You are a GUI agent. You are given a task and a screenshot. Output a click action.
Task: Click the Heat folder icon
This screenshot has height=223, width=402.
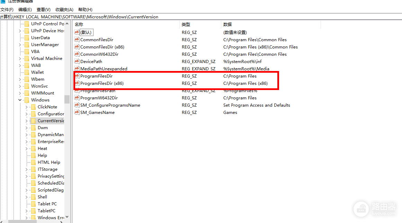pyautogui.click(x=33, y=149)
